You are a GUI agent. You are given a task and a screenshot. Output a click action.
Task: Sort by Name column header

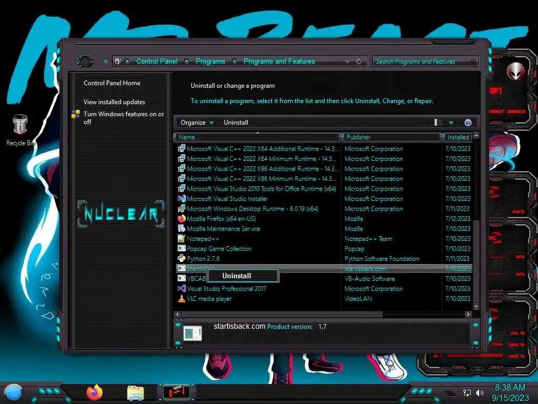pos(257,137)
